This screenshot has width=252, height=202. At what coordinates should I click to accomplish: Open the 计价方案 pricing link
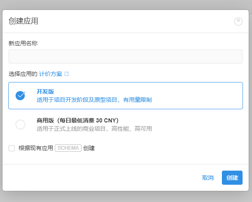51,74
